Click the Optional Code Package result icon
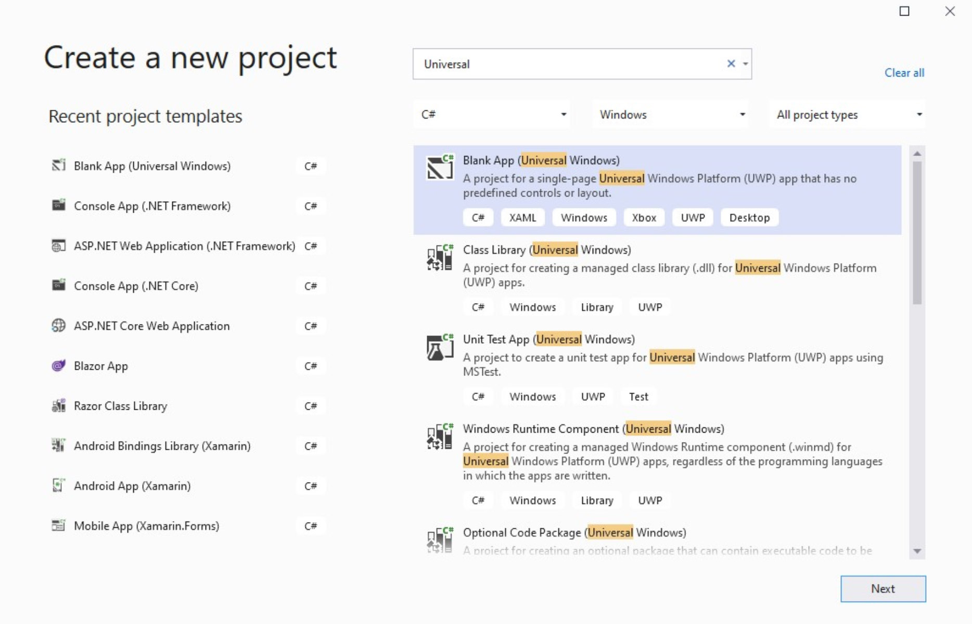 click(x=440, y=540)
